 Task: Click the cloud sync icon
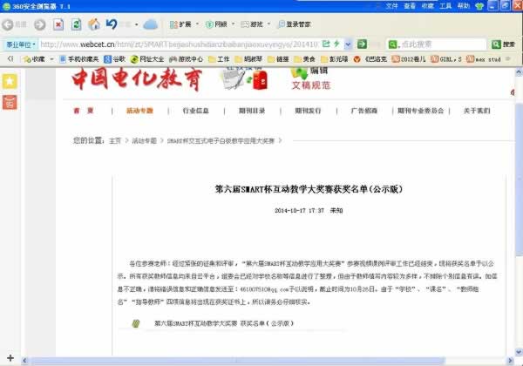[151, 24]
